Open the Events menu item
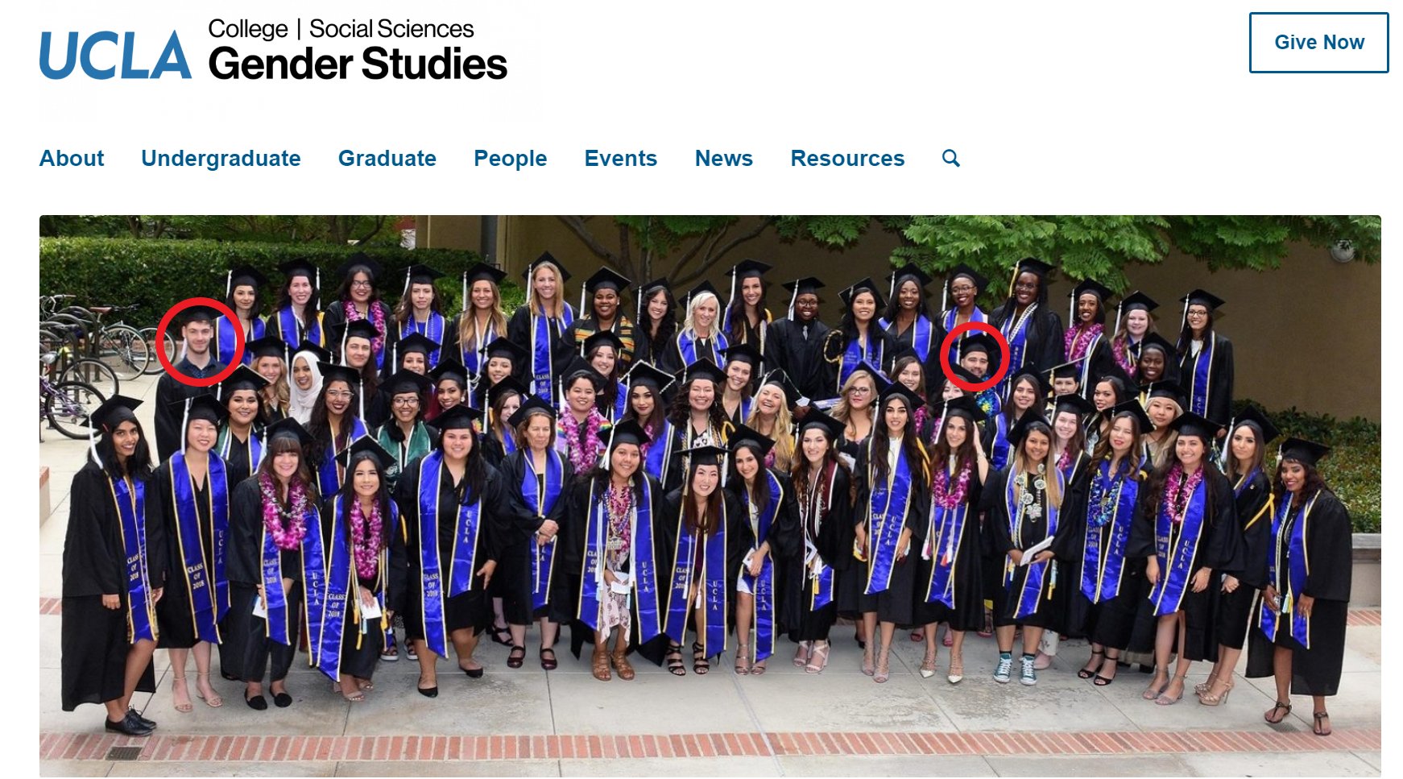The width and height of the screenshot is (1403, 779). [621, 158]
